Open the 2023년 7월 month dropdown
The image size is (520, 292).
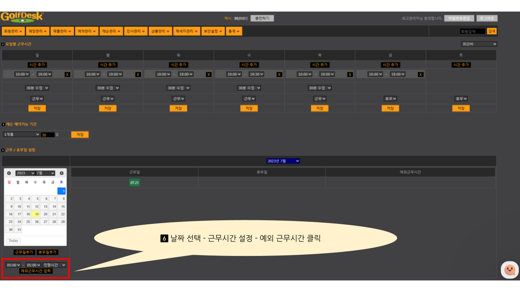pyautogui.click(x=283, y=161)
